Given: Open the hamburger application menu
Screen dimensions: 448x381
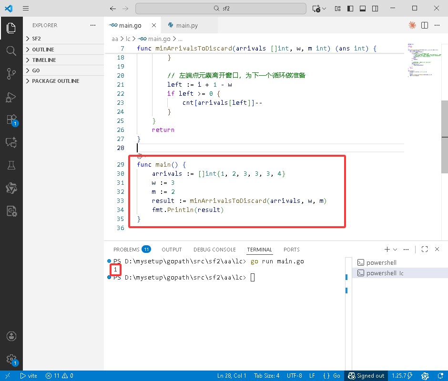Looking at the screenshot, I should (x=26, y=8).
